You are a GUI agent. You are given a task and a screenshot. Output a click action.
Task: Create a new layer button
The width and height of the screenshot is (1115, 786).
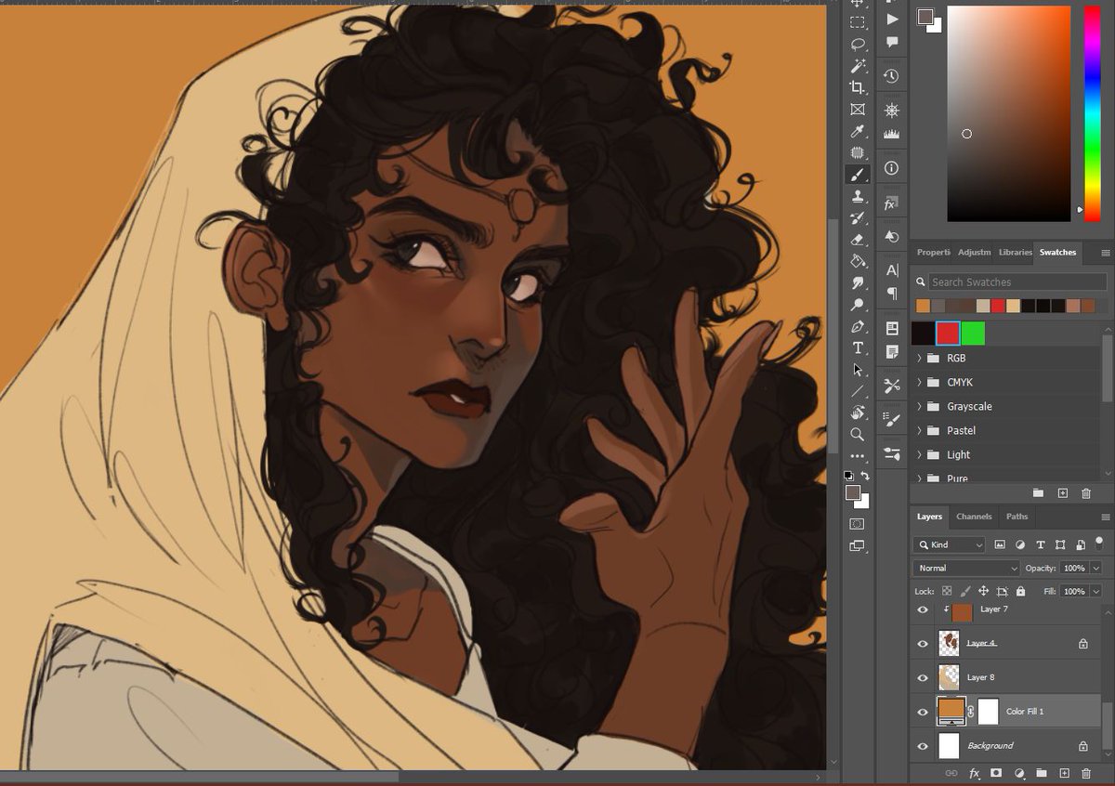tap(1065, 773)
